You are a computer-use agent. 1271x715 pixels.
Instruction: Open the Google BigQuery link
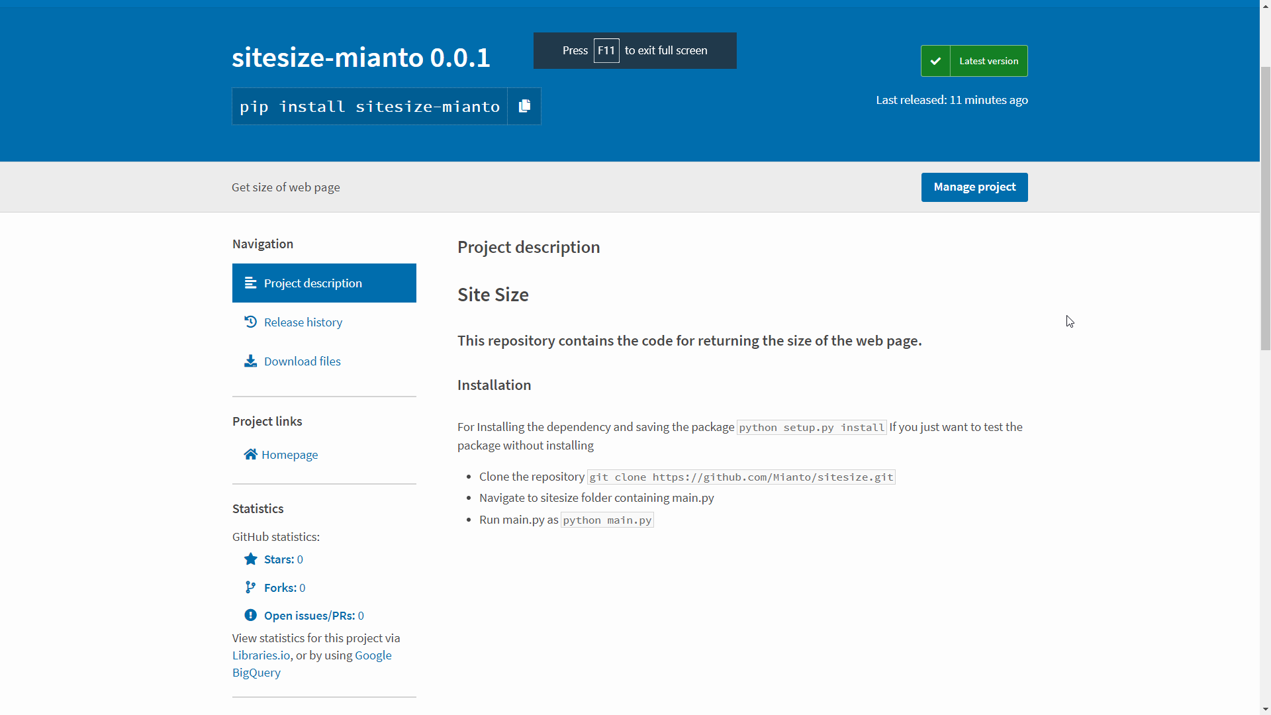373,655
